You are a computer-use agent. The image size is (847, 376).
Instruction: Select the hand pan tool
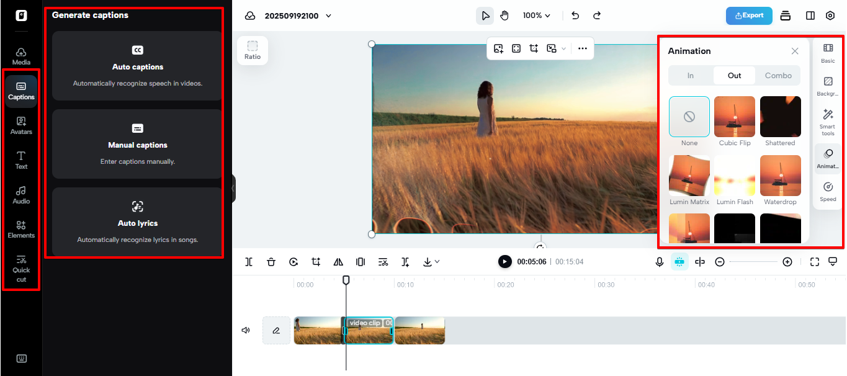504,16
